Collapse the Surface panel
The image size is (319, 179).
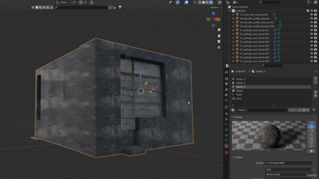[233, 157]
